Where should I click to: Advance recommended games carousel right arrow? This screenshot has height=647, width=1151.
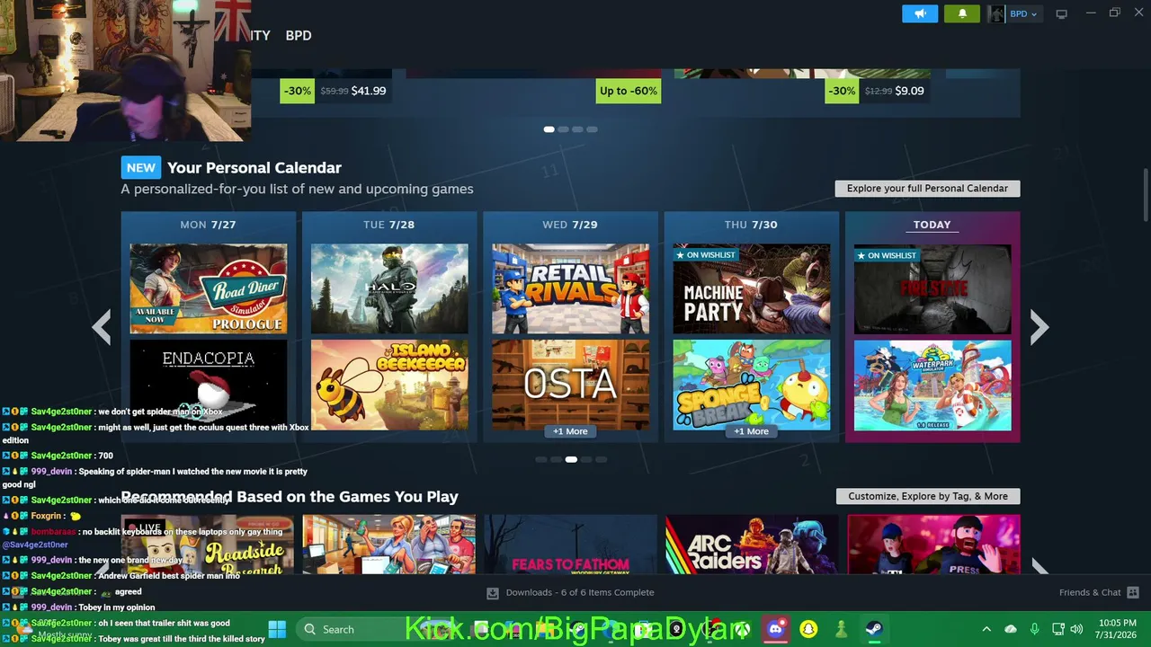1039,566
